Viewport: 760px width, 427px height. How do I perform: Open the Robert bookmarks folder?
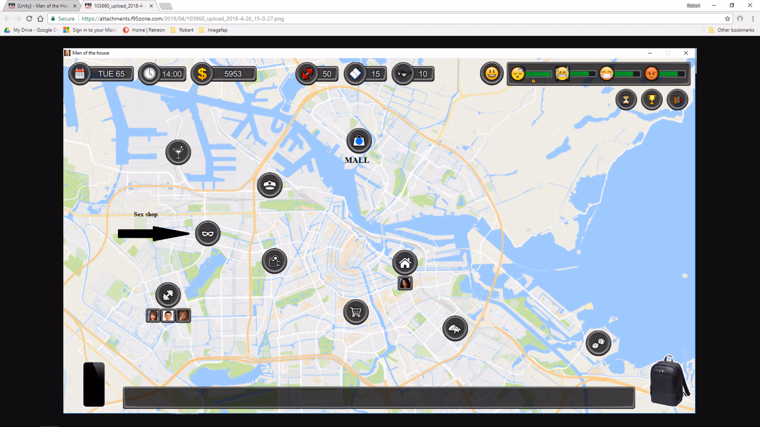coord(182,30)
